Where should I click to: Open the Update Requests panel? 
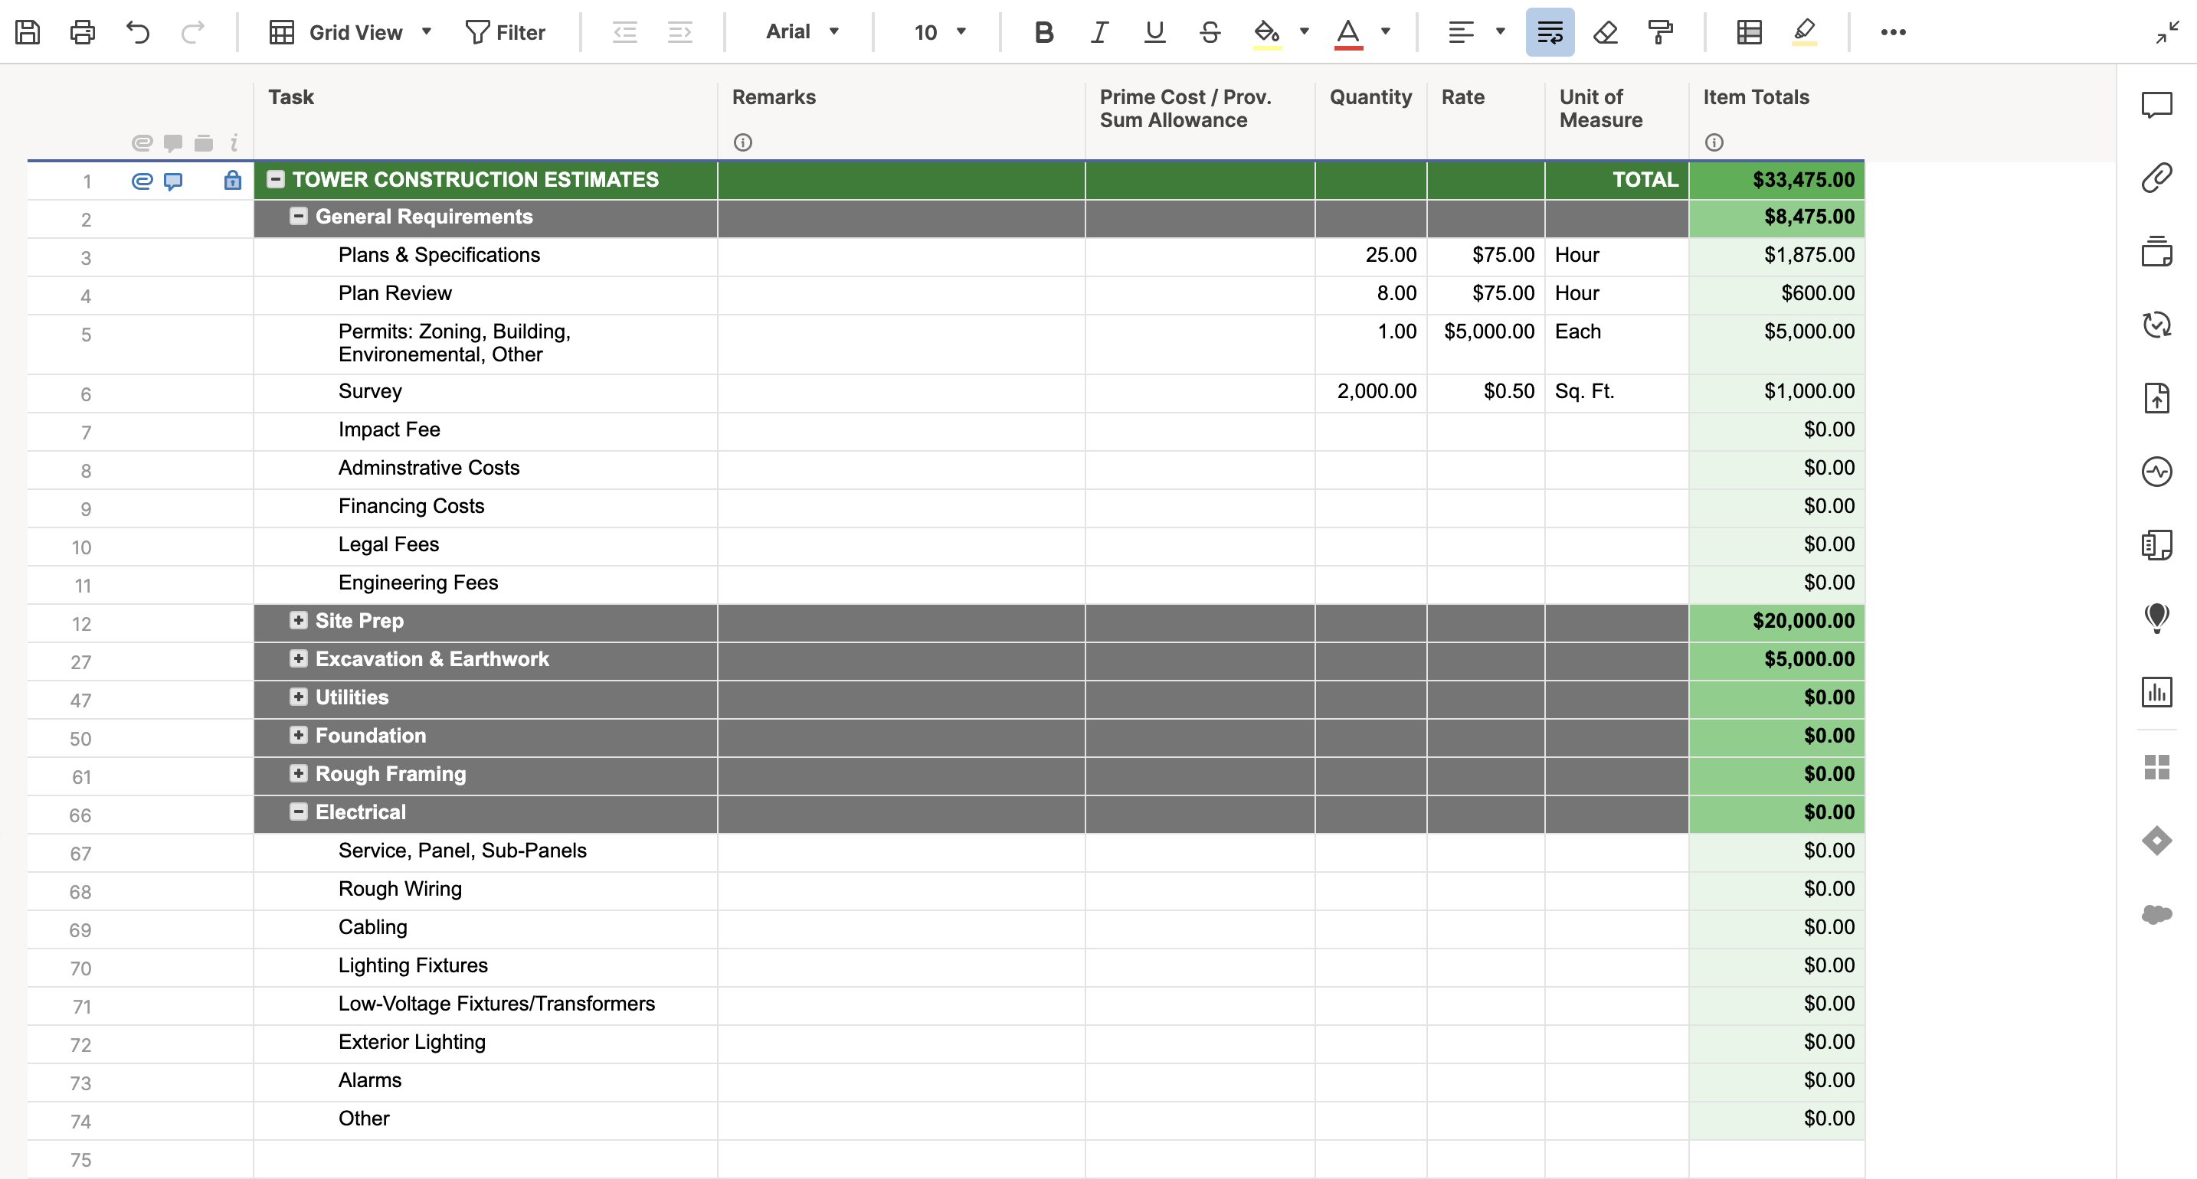click(2159, 325)
